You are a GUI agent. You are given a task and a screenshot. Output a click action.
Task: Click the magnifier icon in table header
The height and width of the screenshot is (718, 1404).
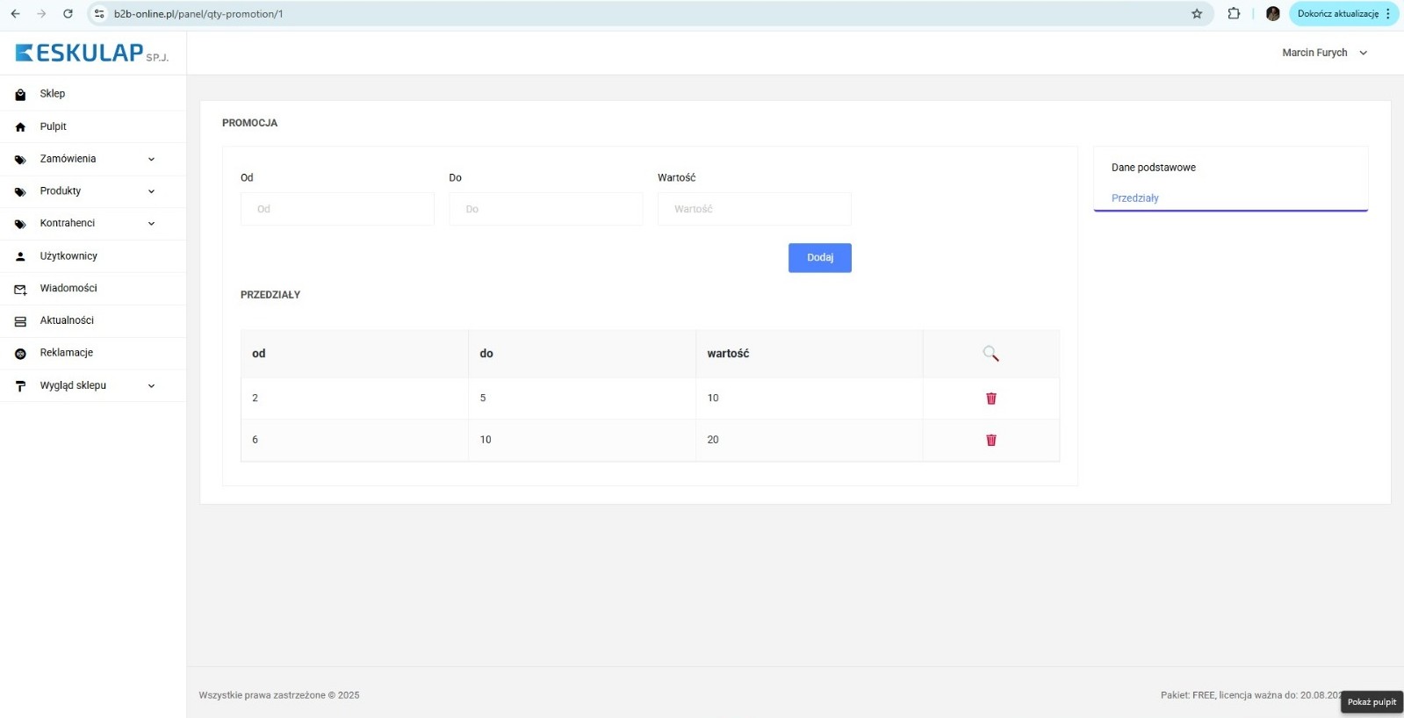tap(990, 354)
